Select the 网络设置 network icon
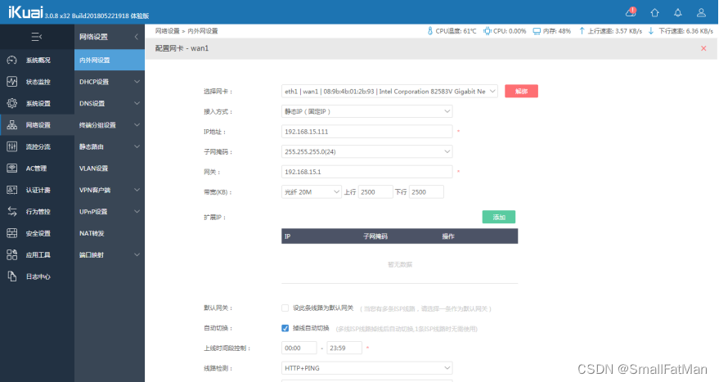Image resolution: width=719 pixels, height=382 pixels. point(12,124)
